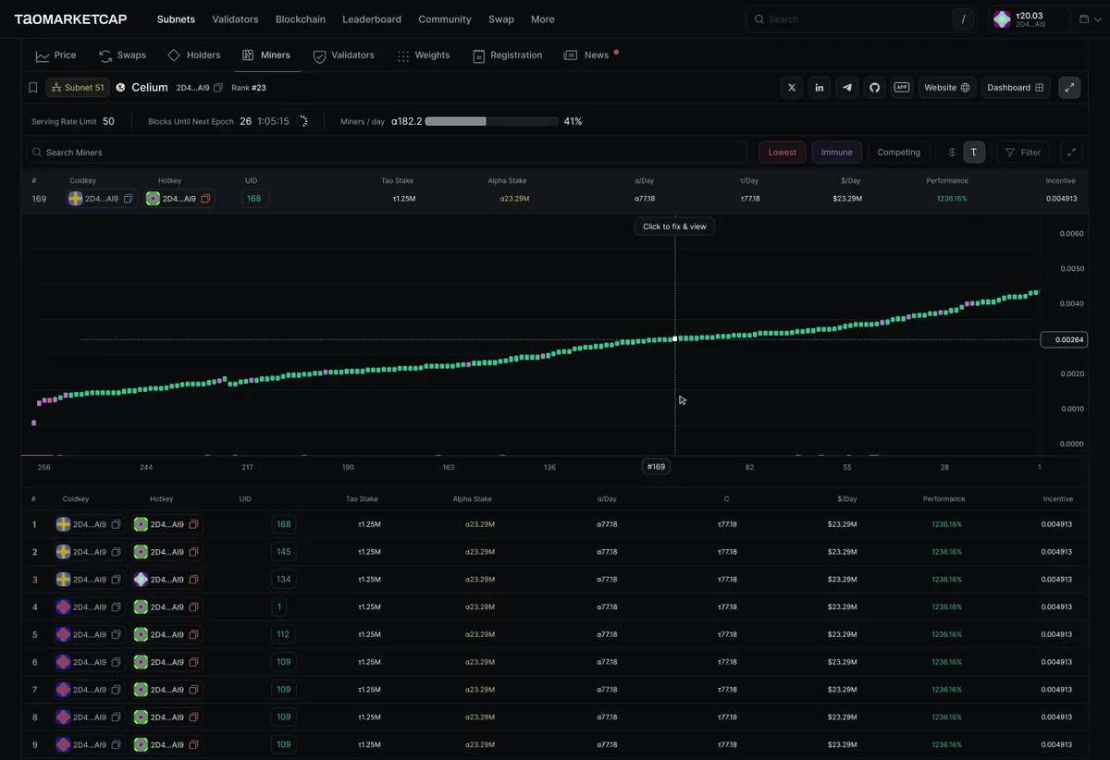
Task: Expand the miners chart using the icon beside Filter
Action: (x=1071, y=153)
